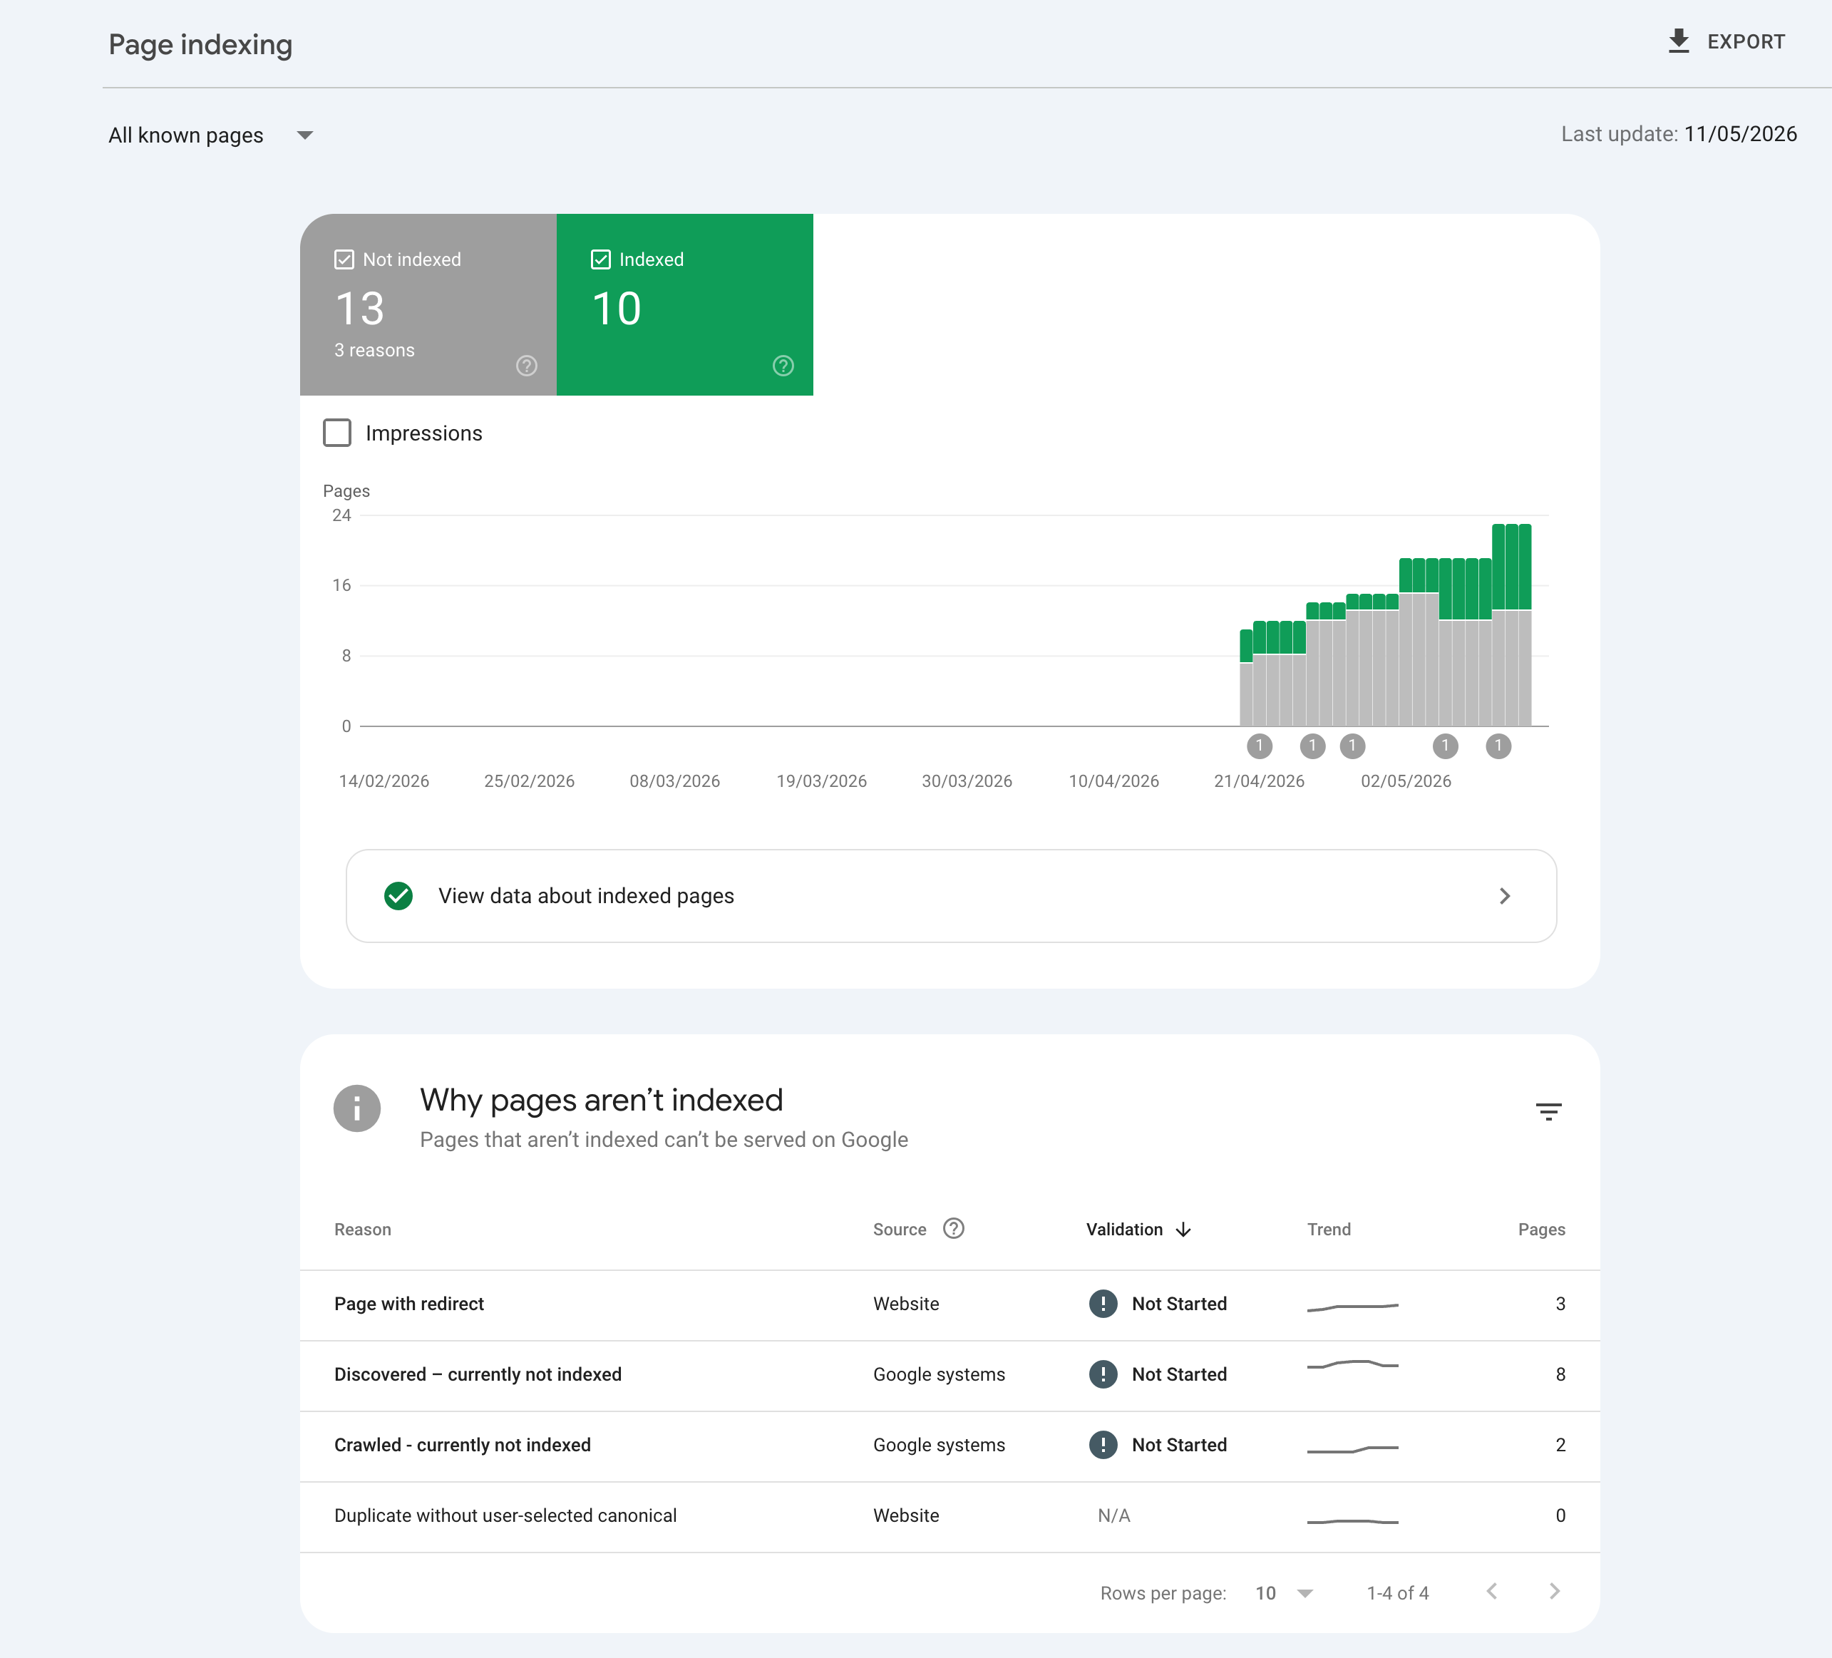Click the Trend column header
This screenshot has height=1658, width=1832.
(x=1329, y=1229)
